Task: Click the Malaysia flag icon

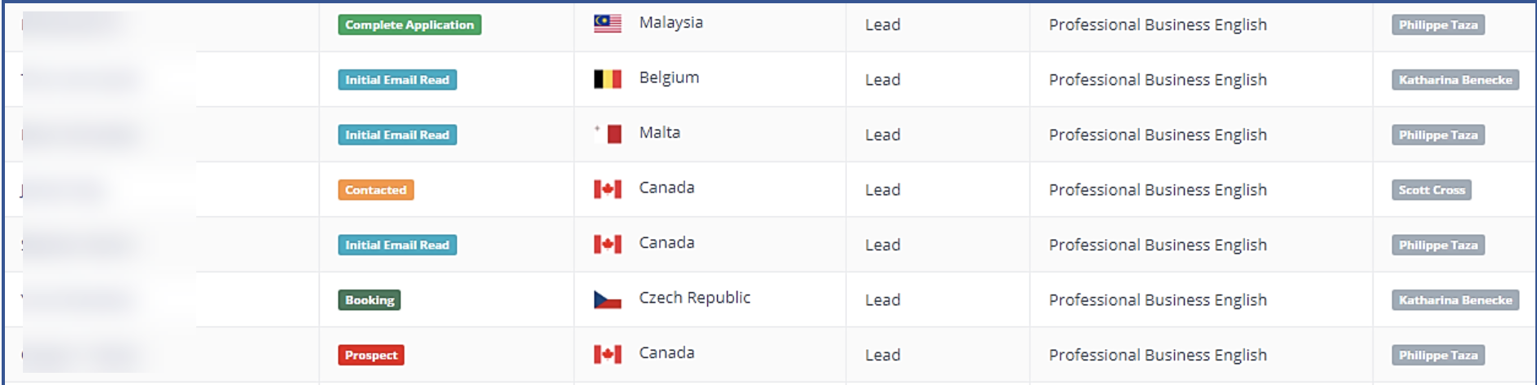Action: (607, 24)
